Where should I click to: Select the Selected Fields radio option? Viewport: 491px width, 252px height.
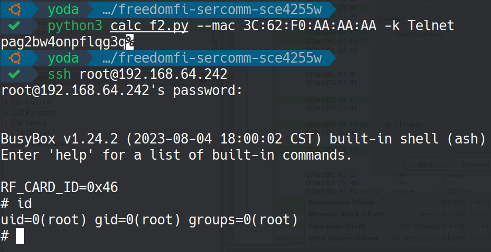point(387,34)
